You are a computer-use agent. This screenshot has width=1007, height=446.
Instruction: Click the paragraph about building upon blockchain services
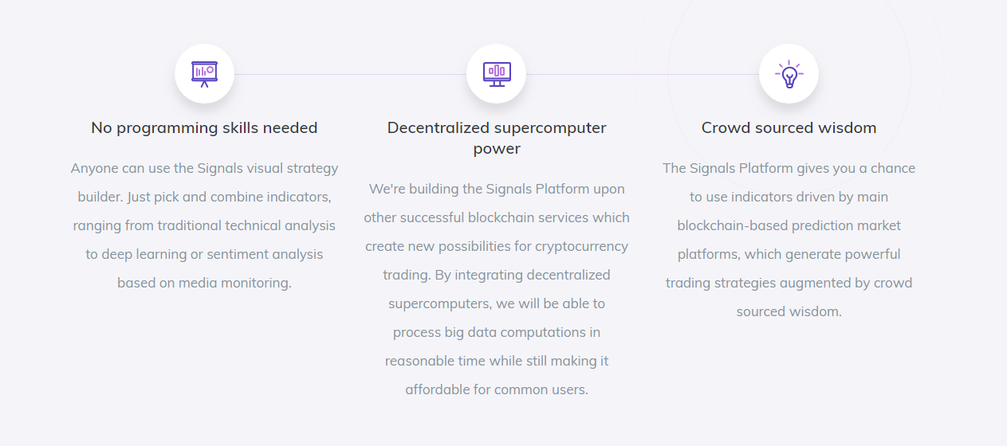click(497, 289)
